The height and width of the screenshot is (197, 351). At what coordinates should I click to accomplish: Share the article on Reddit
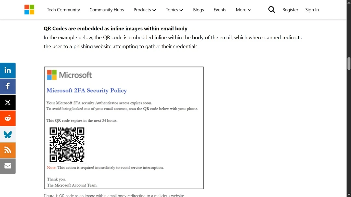[x=7, y=118]
